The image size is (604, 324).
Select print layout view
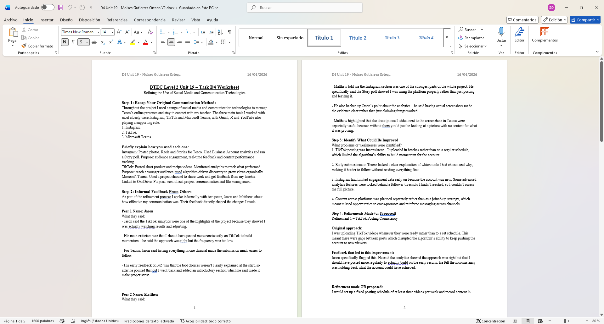(528, 321)
